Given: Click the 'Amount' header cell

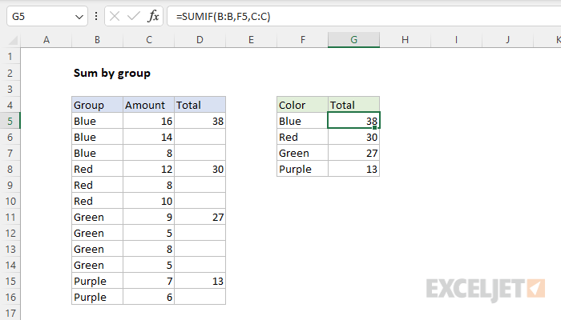Looking at the screenshot, I should [149, 105].
